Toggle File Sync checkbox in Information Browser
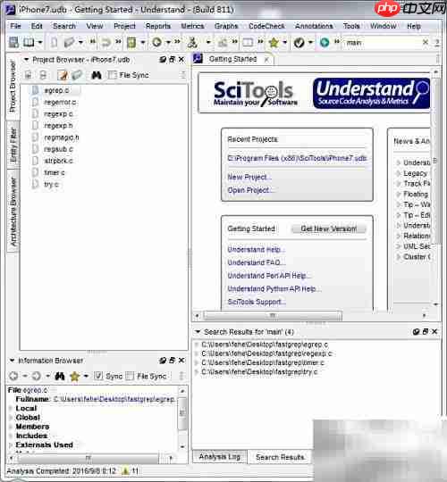Screen dimensions: 447x482 tap(130, 376)
